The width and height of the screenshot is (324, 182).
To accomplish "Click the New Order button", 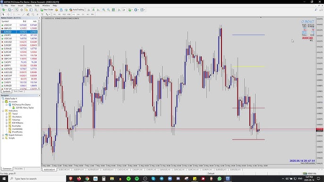I will [47, 10].
